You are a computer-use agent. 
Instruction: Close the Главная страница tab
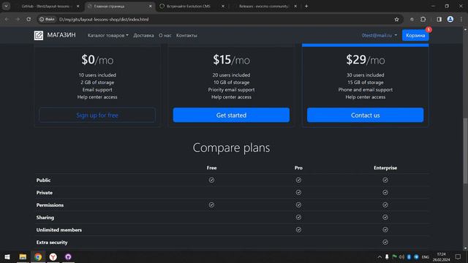coord(151,6)
